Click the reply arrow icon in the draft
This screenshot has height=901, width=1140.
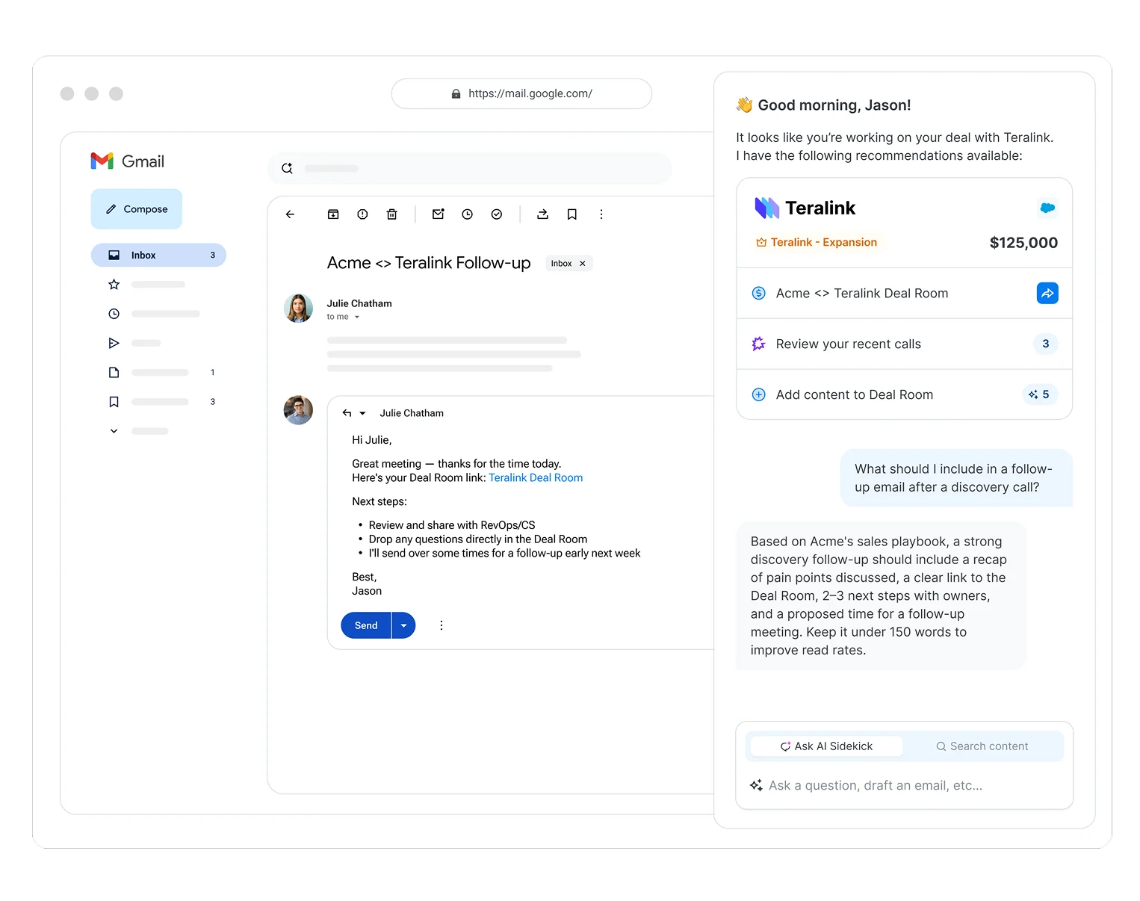point(347,413)
